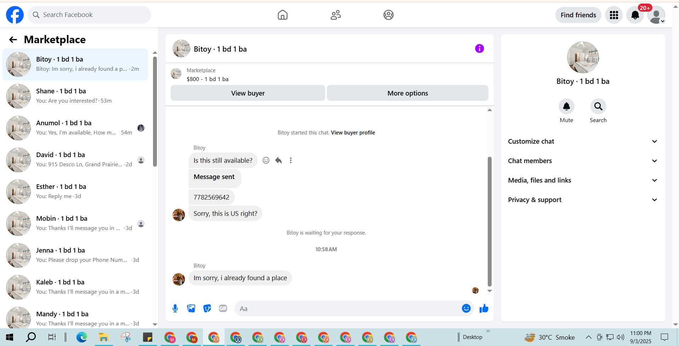
Task: Open Task View on the taskbar
Action: coord(52,337)
